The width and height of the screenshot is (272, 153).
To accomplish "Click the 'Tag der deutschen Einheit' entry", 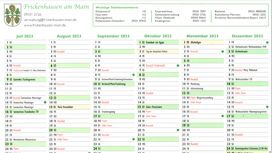I will pos(157,51).
